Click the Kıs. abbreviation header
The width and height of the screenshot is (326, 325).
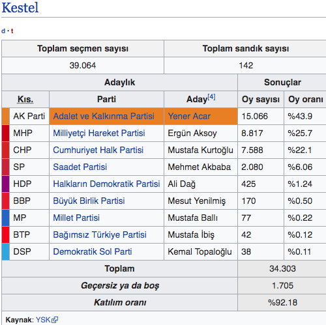(25, 99)
